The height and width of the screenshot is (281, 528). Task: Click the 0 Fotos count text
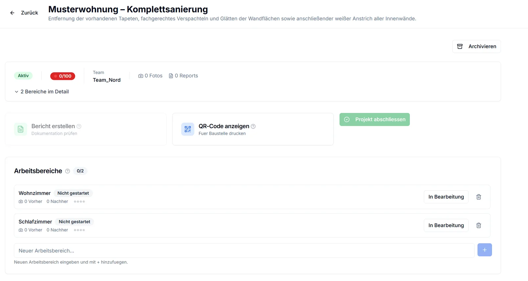pyautogui.click(x=154, y=76)
